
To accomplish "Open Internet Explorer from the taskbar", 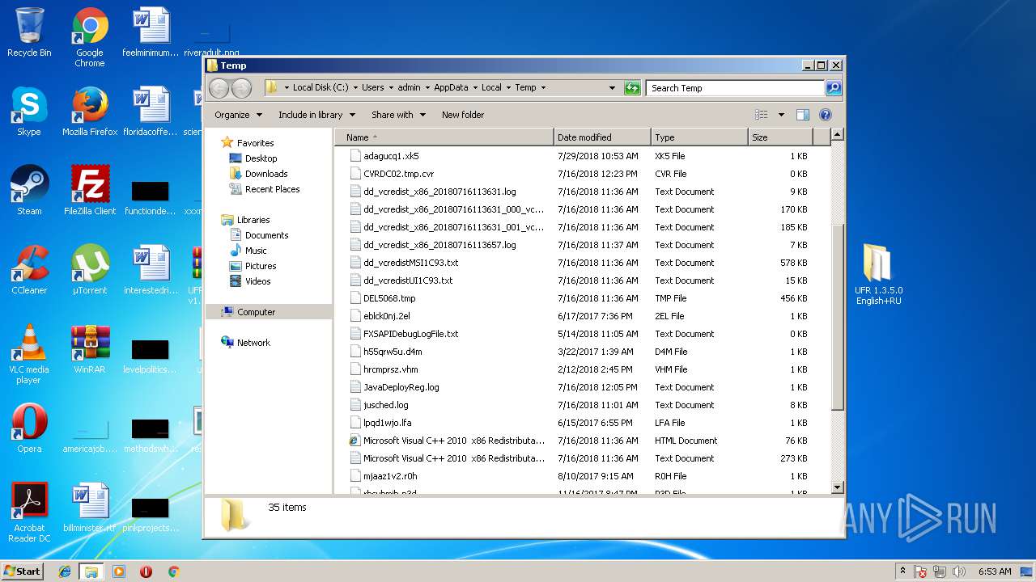I will tap(65, 571).
